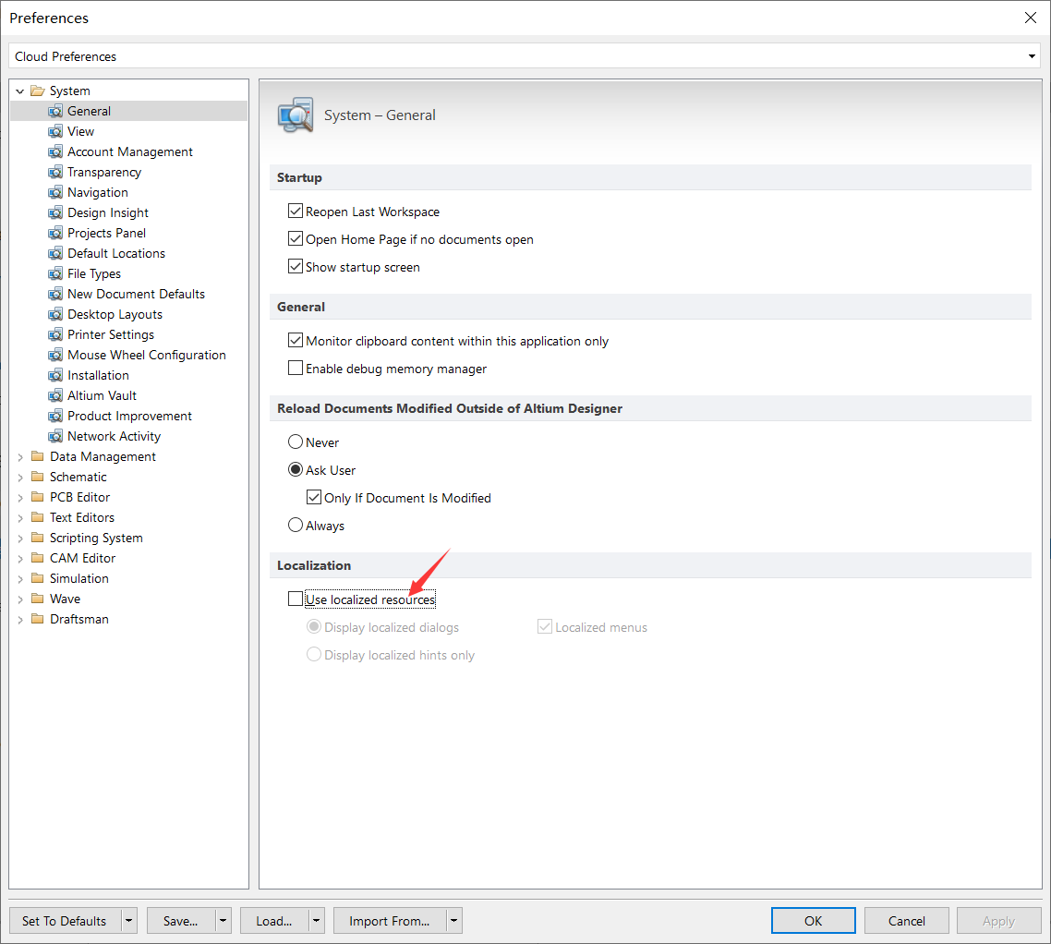Click the Printer Settings page icon

(55, 334)
